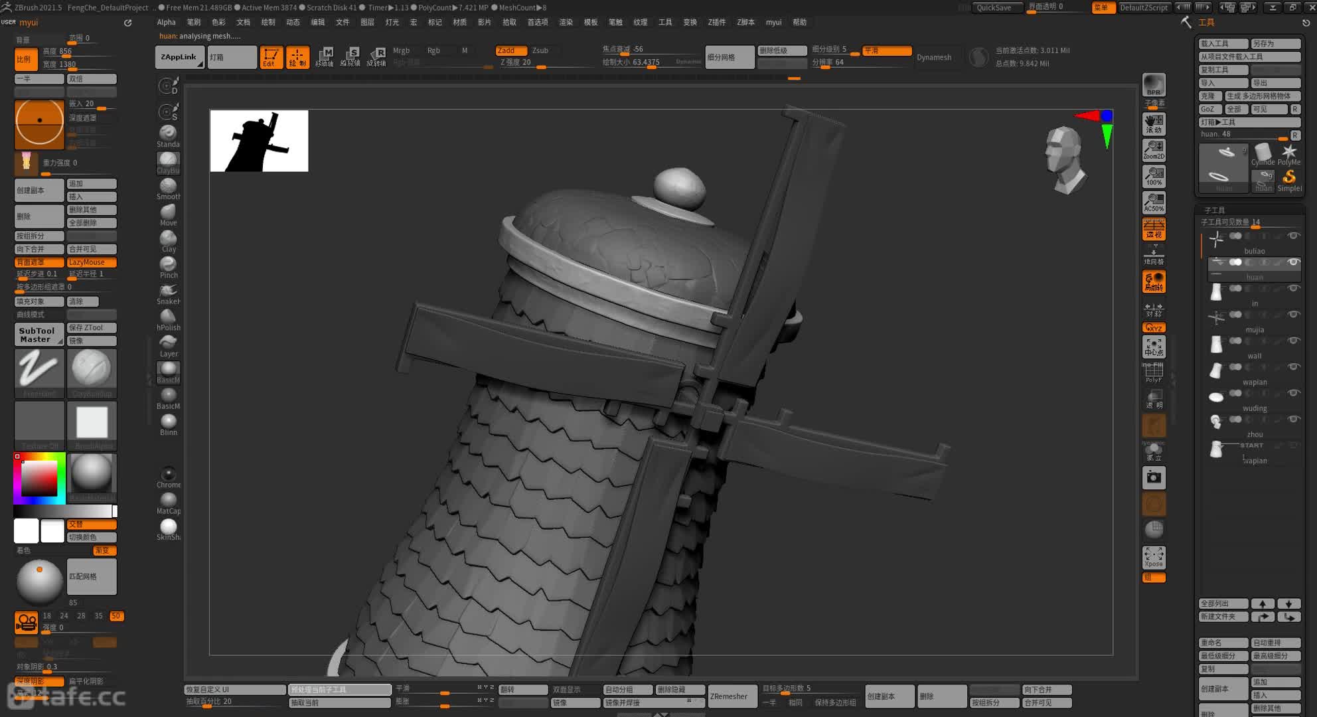The width and height of the screenshot is (1317, 717).
Task: Open the 渲染 render menu
Action: coord(566,22)
